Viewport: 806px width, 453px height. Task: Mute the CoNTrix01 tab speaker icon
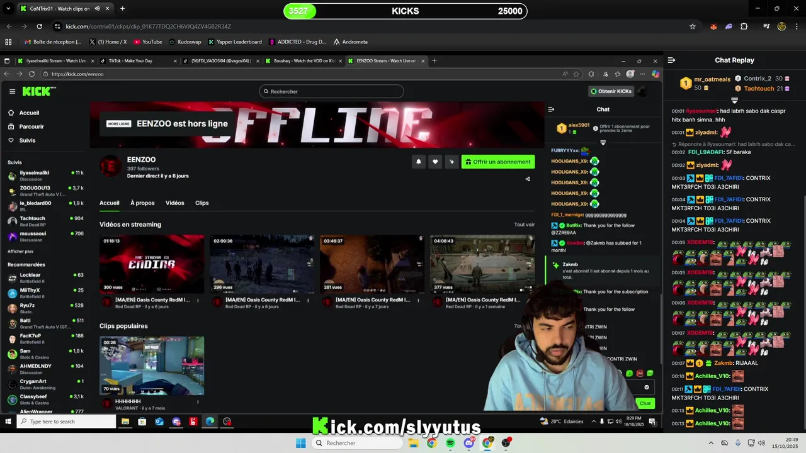tap(98, 9)
